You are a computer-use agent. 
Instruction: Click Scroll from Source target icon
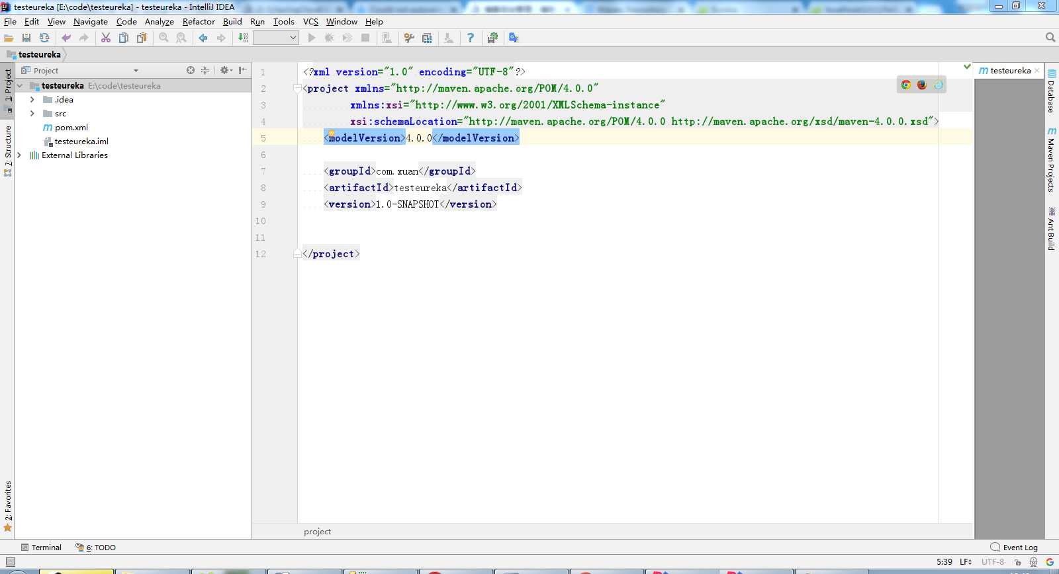pos(191,70)
